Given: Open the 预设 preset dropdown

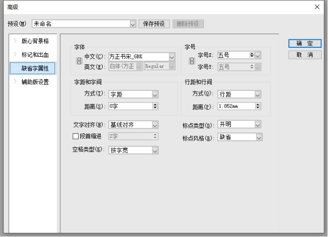Looking at the screenshot, I should point(133,23).
